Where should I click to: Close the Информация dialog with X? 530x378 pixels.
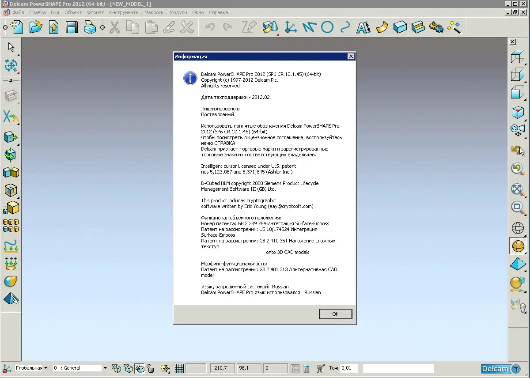click(351, 57)
